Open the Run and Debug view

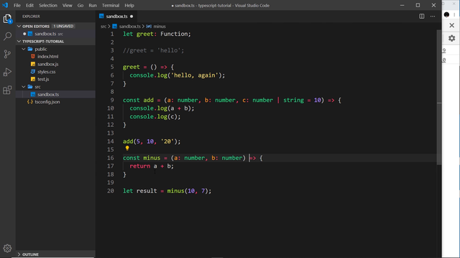pyautogui.click(x=7, y=72)
